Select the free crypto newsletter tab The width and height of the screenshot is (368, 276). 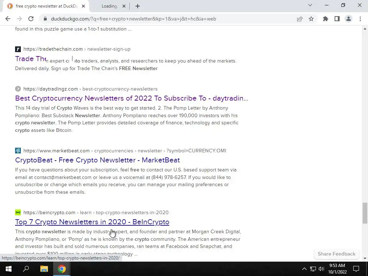(46, 6)
